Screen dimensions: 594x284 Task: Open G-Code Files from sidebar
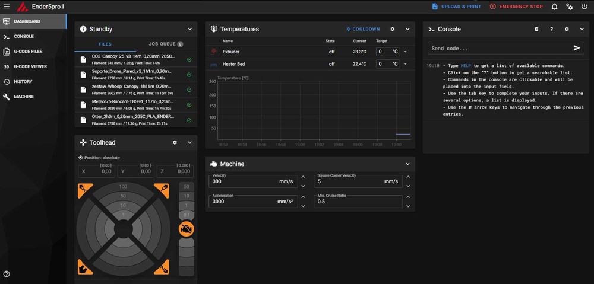tap(33, 52)
